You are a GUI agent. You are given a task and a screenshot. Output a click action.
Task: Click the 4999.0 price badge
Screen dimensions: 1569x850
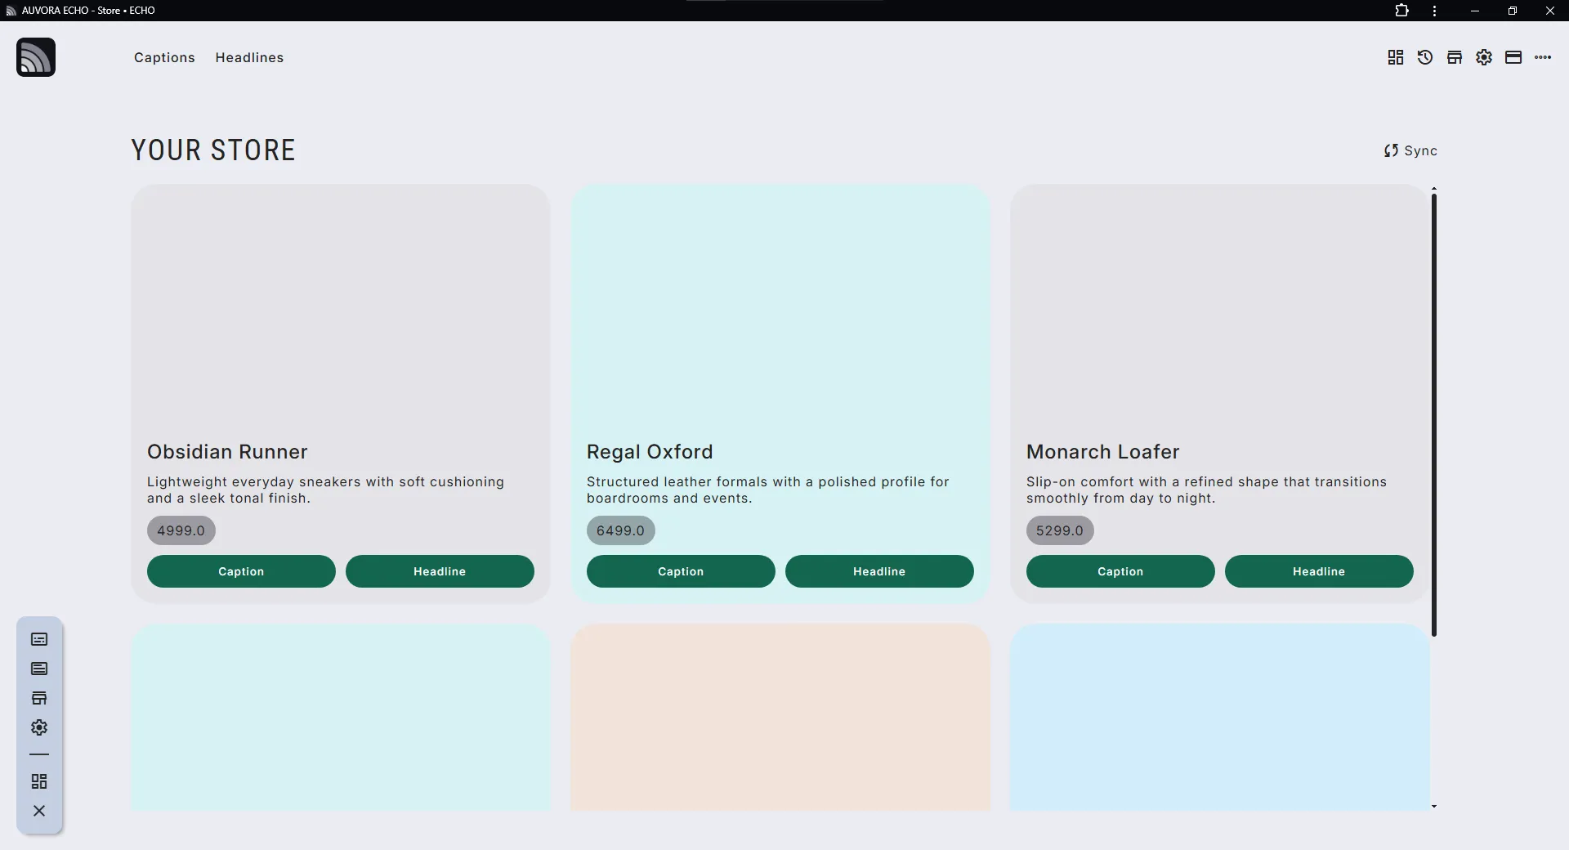[x=181, y=530]
